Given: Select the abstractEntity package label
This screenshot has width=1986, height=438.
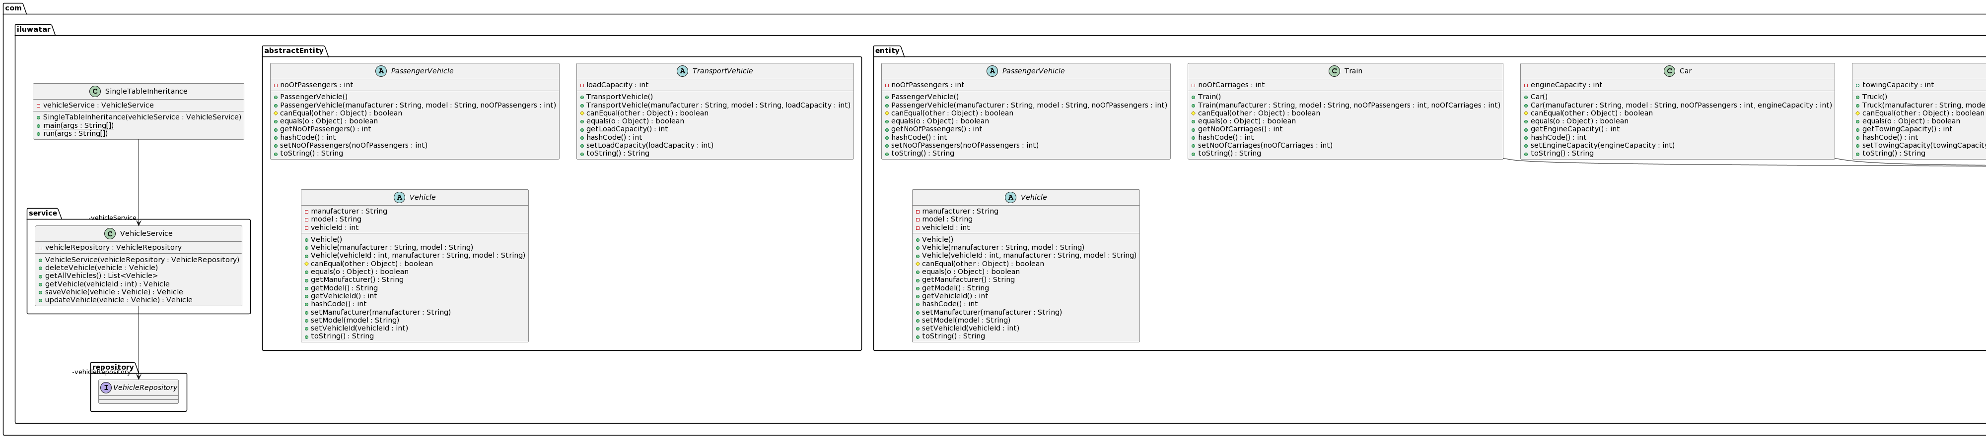Looking at the screenshot, I should pos(294,51).
